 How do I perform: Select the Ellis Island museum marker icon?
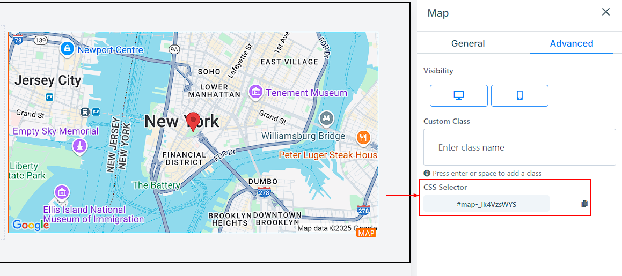(63, 192)
